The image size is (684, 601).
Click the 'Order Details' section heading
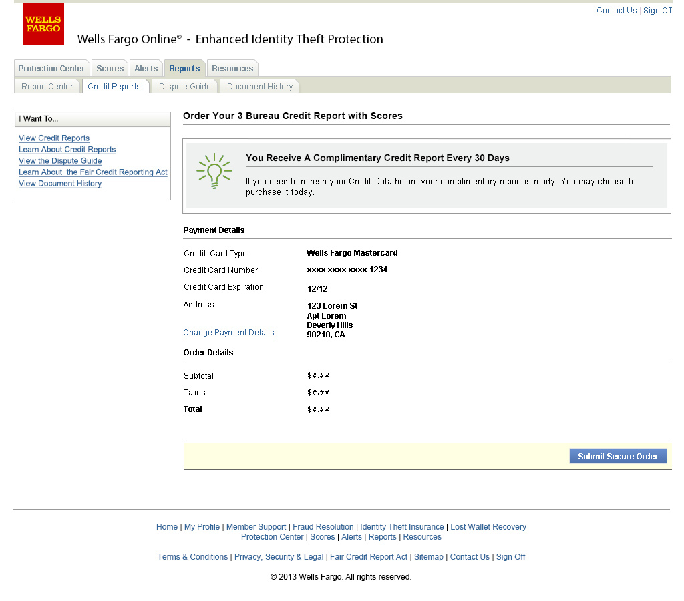point(208,353)
